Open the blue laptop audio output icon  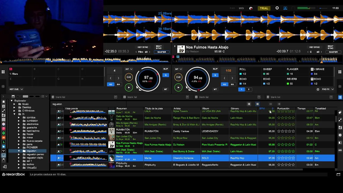(285, 8)
